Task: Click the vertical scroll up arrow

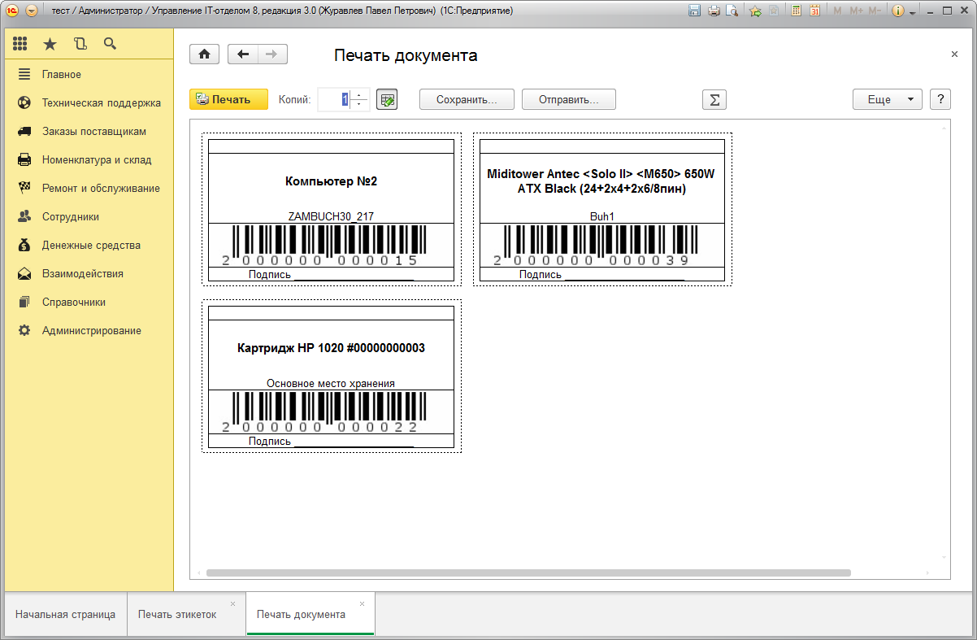Action: (x=944, y=128)
